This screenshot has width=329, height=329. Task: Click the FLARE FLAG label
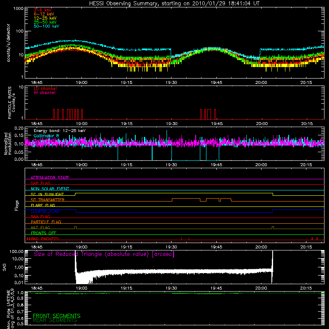[x=43, y=205]
